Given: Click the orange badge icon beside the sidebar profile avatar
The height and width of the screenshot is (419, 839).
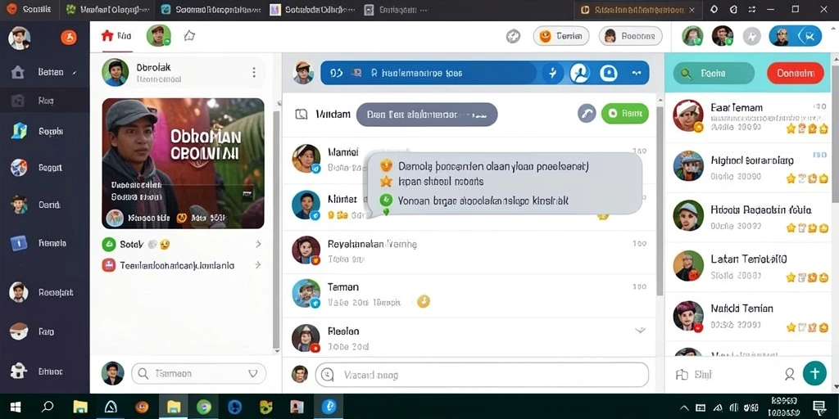Looking at the screenshot, I should pyautogui.click(x=69, y=37).
